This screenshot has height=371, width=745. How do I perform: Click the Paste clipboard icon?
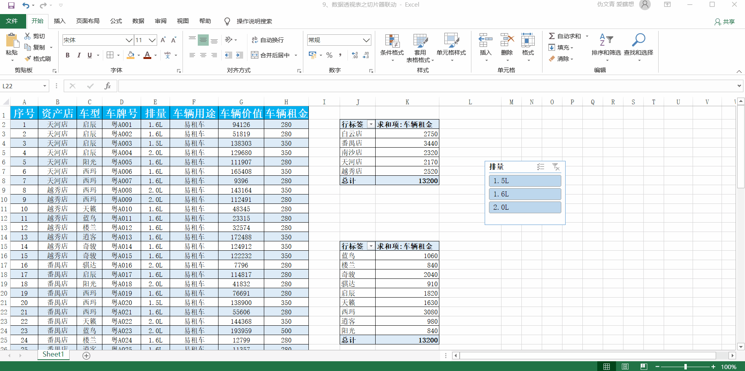tap(12, 41)
